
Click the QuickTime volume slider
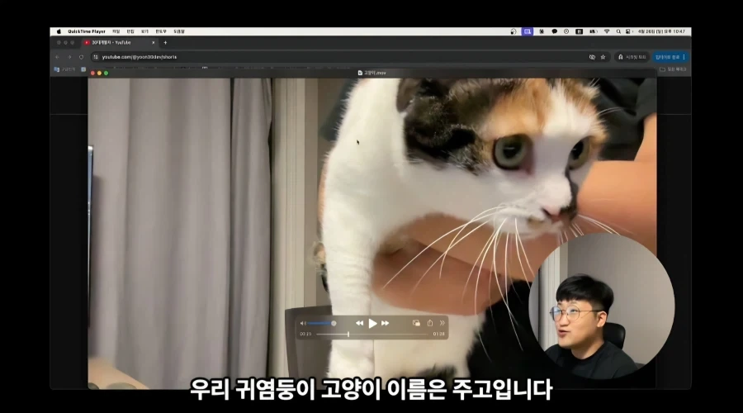tap(322, 324)
